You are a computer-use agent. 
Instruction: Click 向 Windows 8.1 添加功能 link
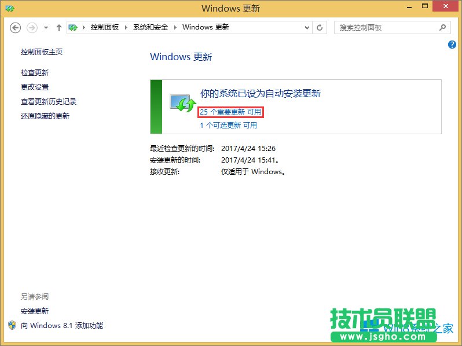[x=62, y=325]
